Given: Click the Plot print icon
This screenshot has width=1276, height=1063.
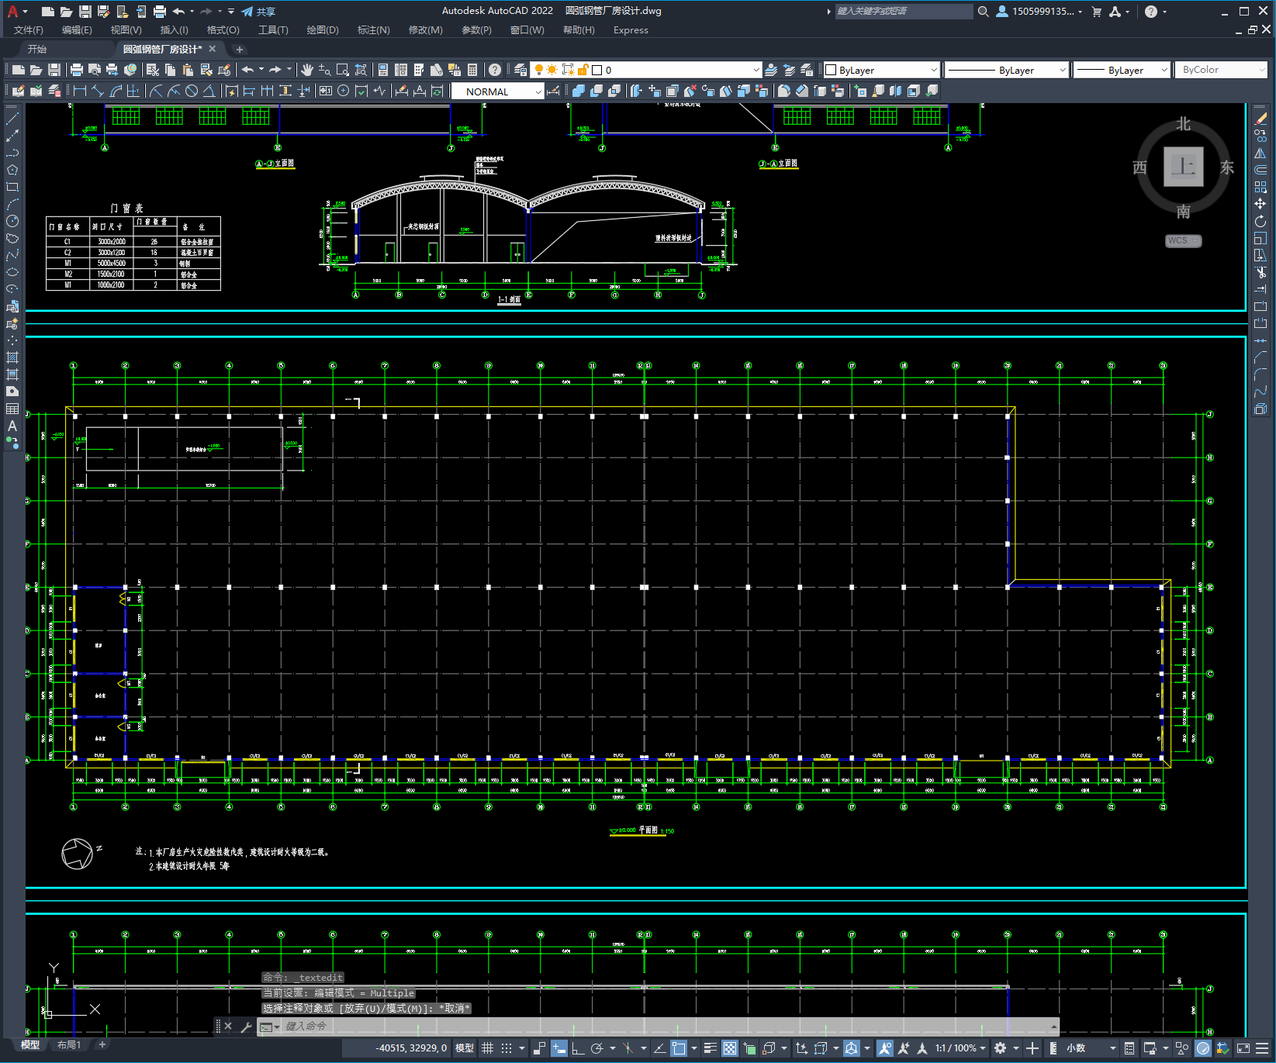Looking at the screenshot, I should coord(77,70).
